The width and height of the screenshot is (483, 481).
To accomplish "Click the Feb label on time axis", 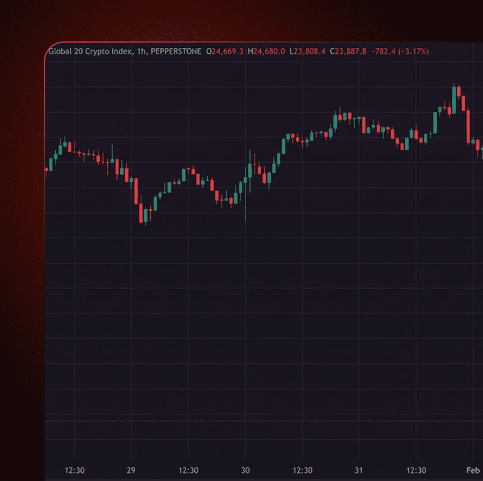I will click(473, 470).
